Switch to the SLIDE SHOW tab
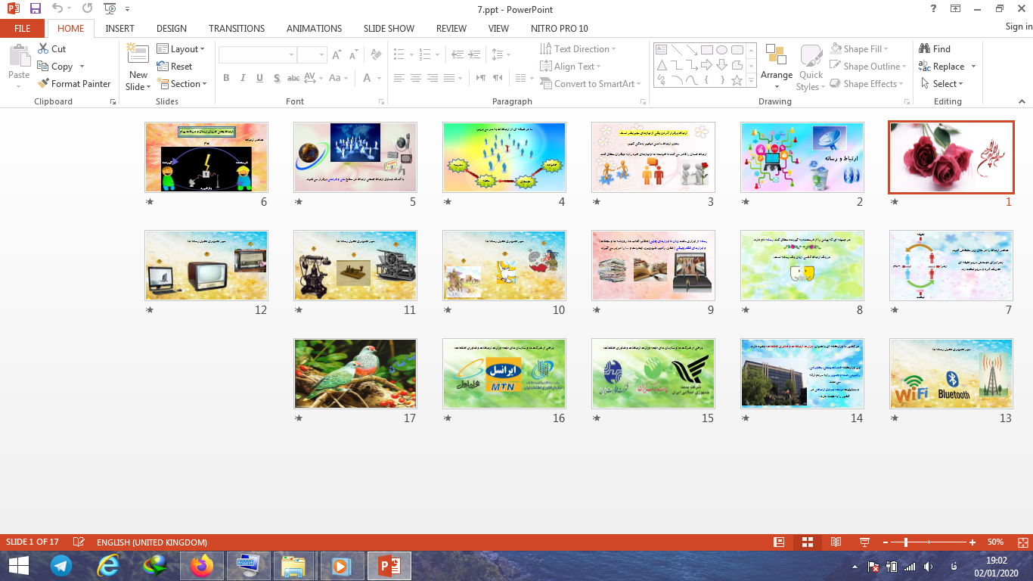 tap(389, 28)
